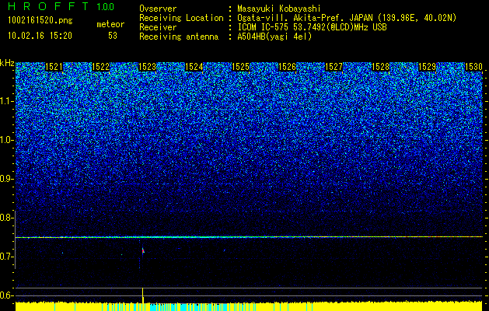Image resolution: width=489 pixels, height=311 pixels.
Task: Click the 'Receiver' field label
Action: tap(158, 28)
